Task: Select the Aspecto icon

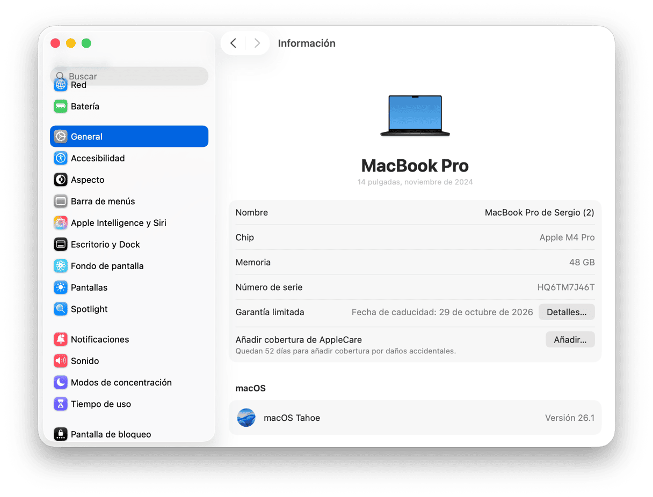Action: [61, 180]
